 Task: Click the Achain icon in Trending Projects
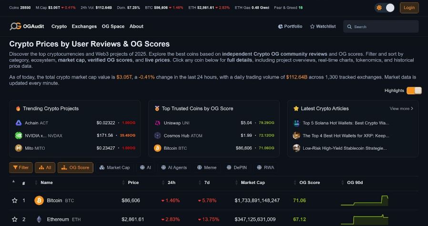(x=19, y=123)
